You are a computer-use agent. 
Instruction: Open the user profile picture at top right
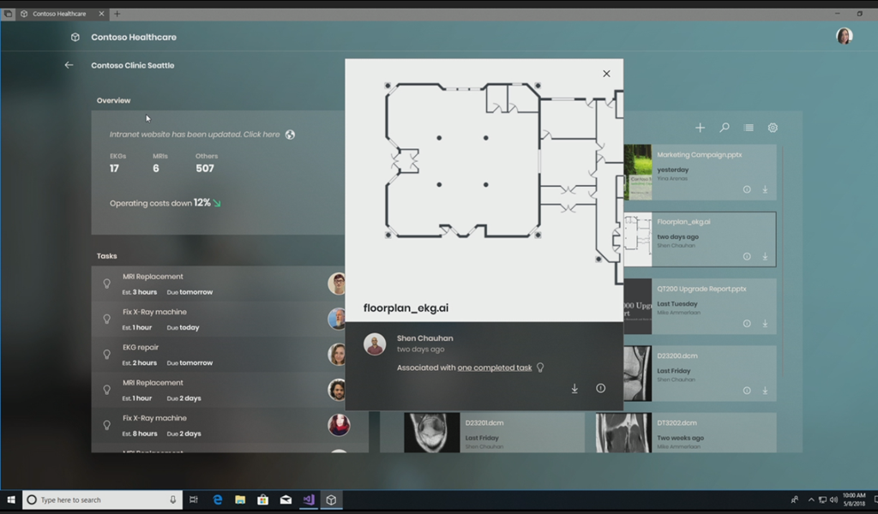pyautogui.click(x=845, y=36)
